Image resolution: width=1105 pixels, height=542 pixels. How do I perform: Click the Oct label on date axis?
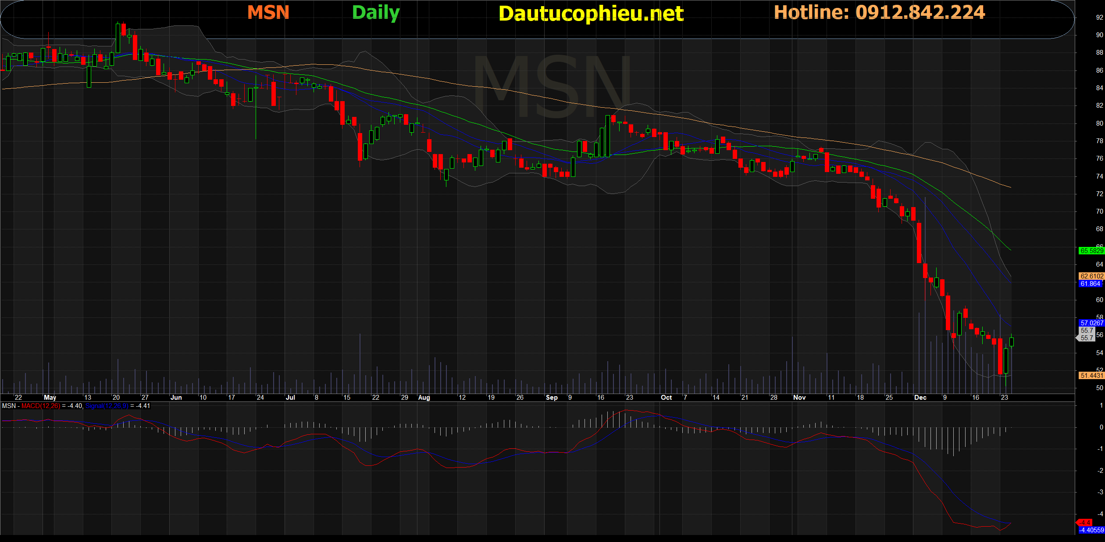coord(666,398)
